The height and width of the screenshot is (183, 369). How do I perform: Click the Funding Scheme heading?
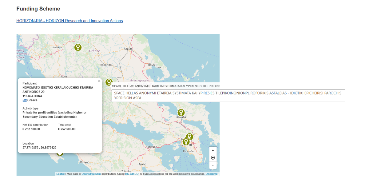[38, 9]
